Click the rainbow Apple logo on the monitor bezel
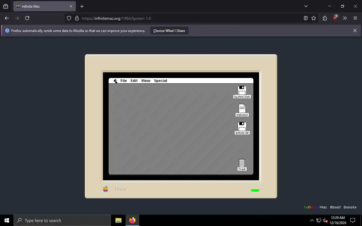The image size is (362, 226). click(x=105, y=189)
